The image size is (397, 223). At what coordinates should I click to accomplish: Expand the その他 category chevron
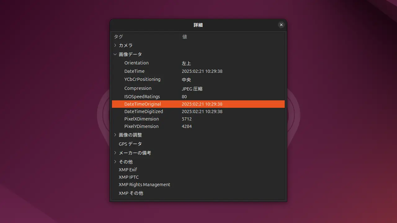[115, 162]
